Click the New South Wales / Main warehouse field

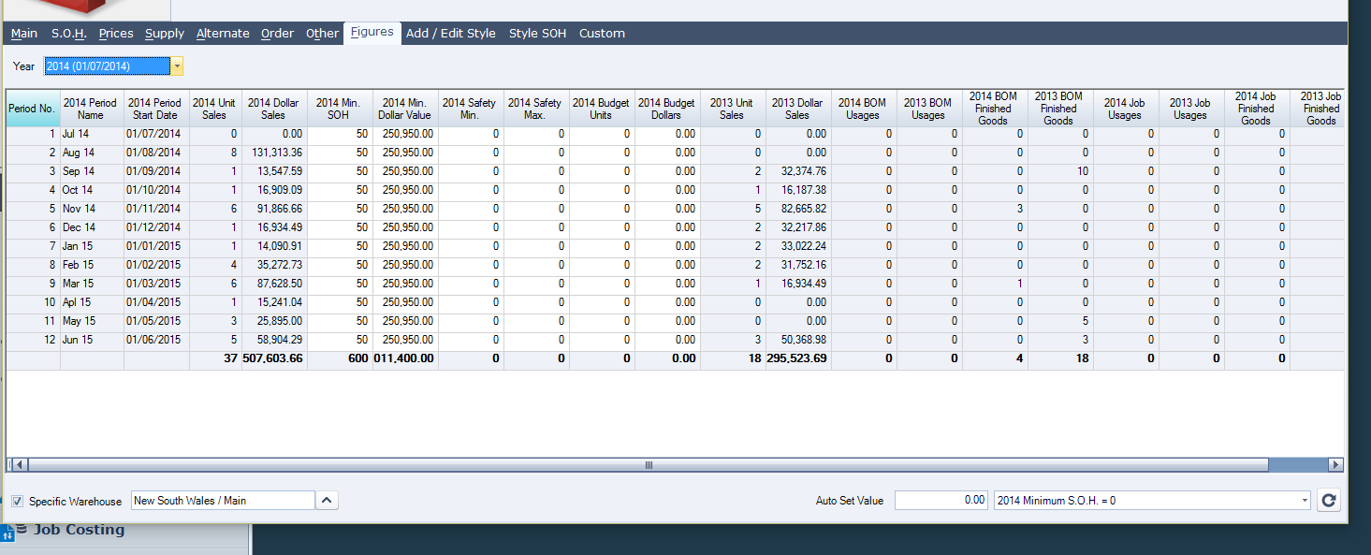click(223, 501)
